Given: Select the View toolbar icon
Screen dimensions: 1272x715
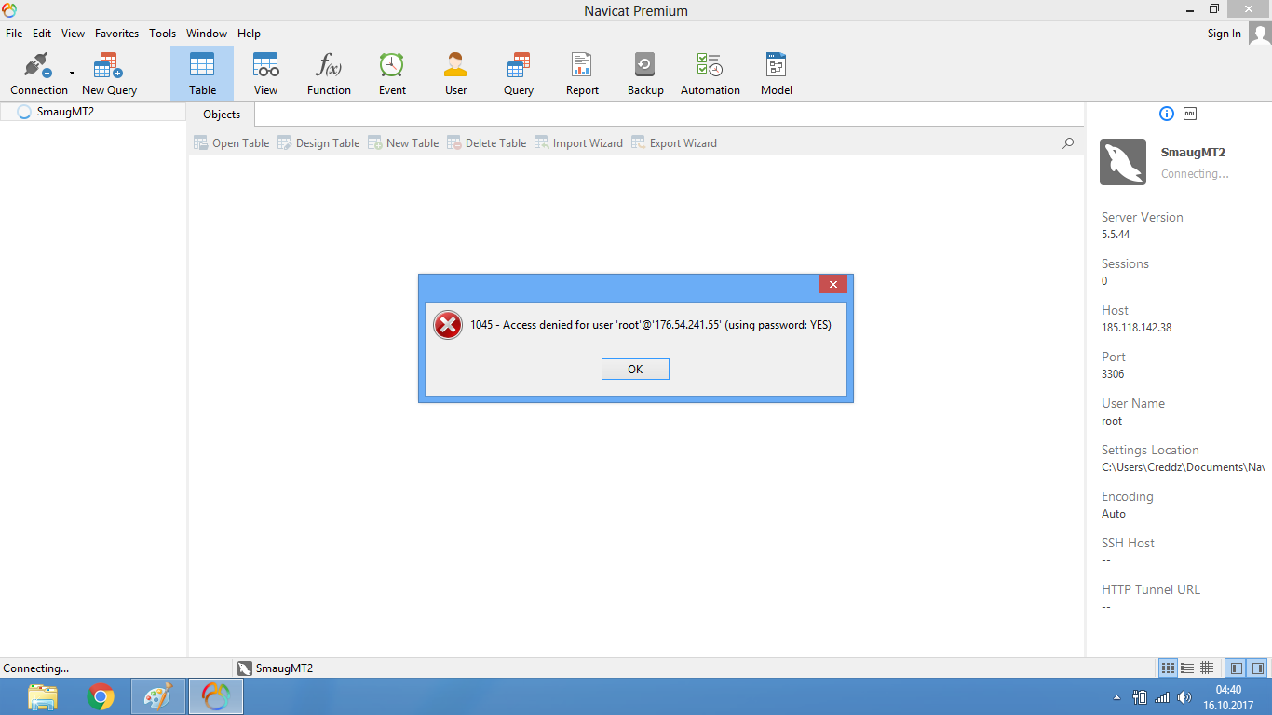Looking at the screenshot, I should [x=265, y=74].
